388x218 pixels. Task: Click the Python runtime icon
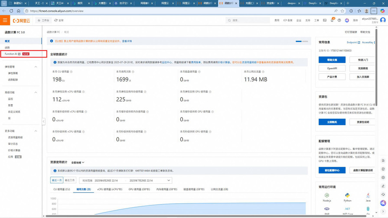click(x=347, y=195)
